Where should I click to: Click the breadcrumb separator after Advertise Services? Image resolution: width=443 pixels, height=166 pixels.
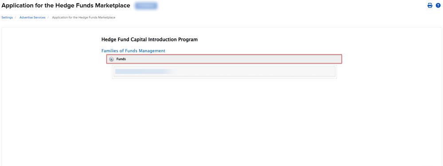(x=48, y=17)
